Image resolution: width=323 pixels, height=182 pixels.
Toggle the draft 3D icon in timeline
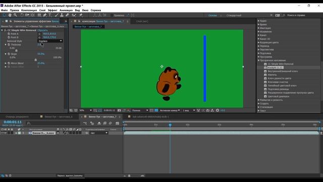[x=92, y=123]
